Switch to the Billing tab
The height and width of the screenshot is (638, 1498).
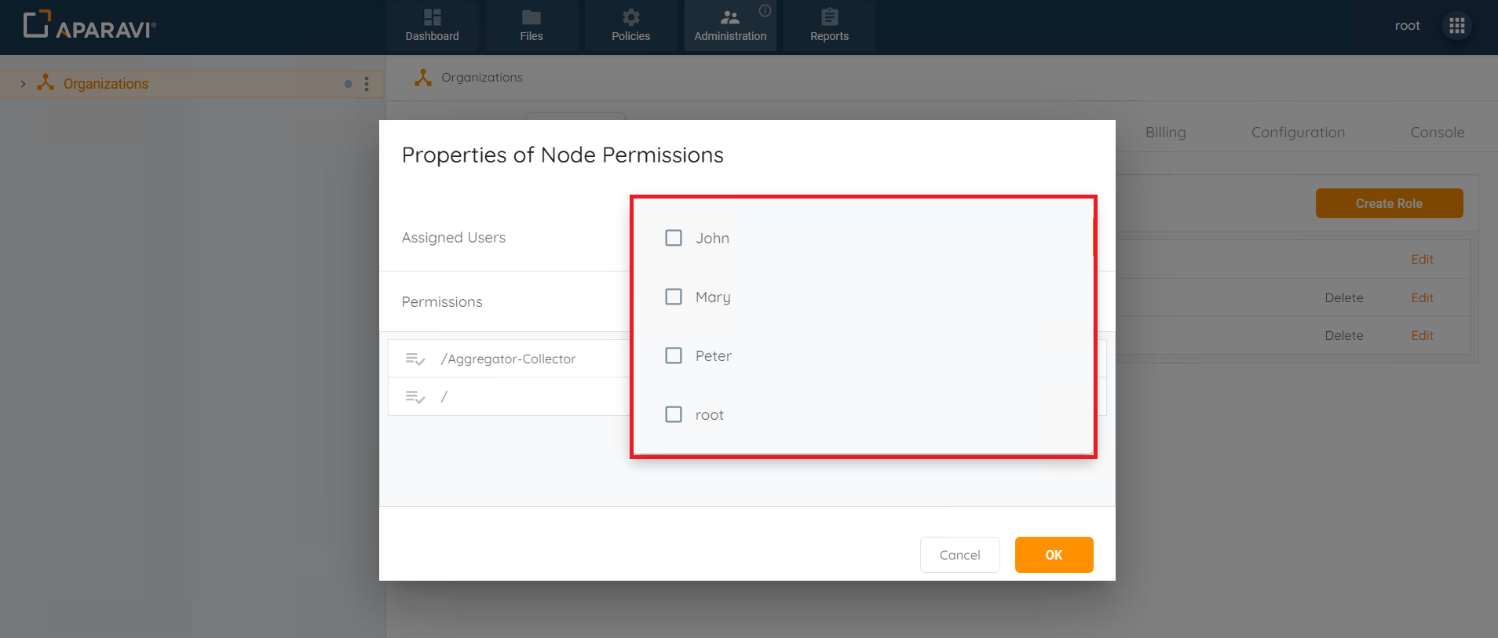coord(1165,133)
